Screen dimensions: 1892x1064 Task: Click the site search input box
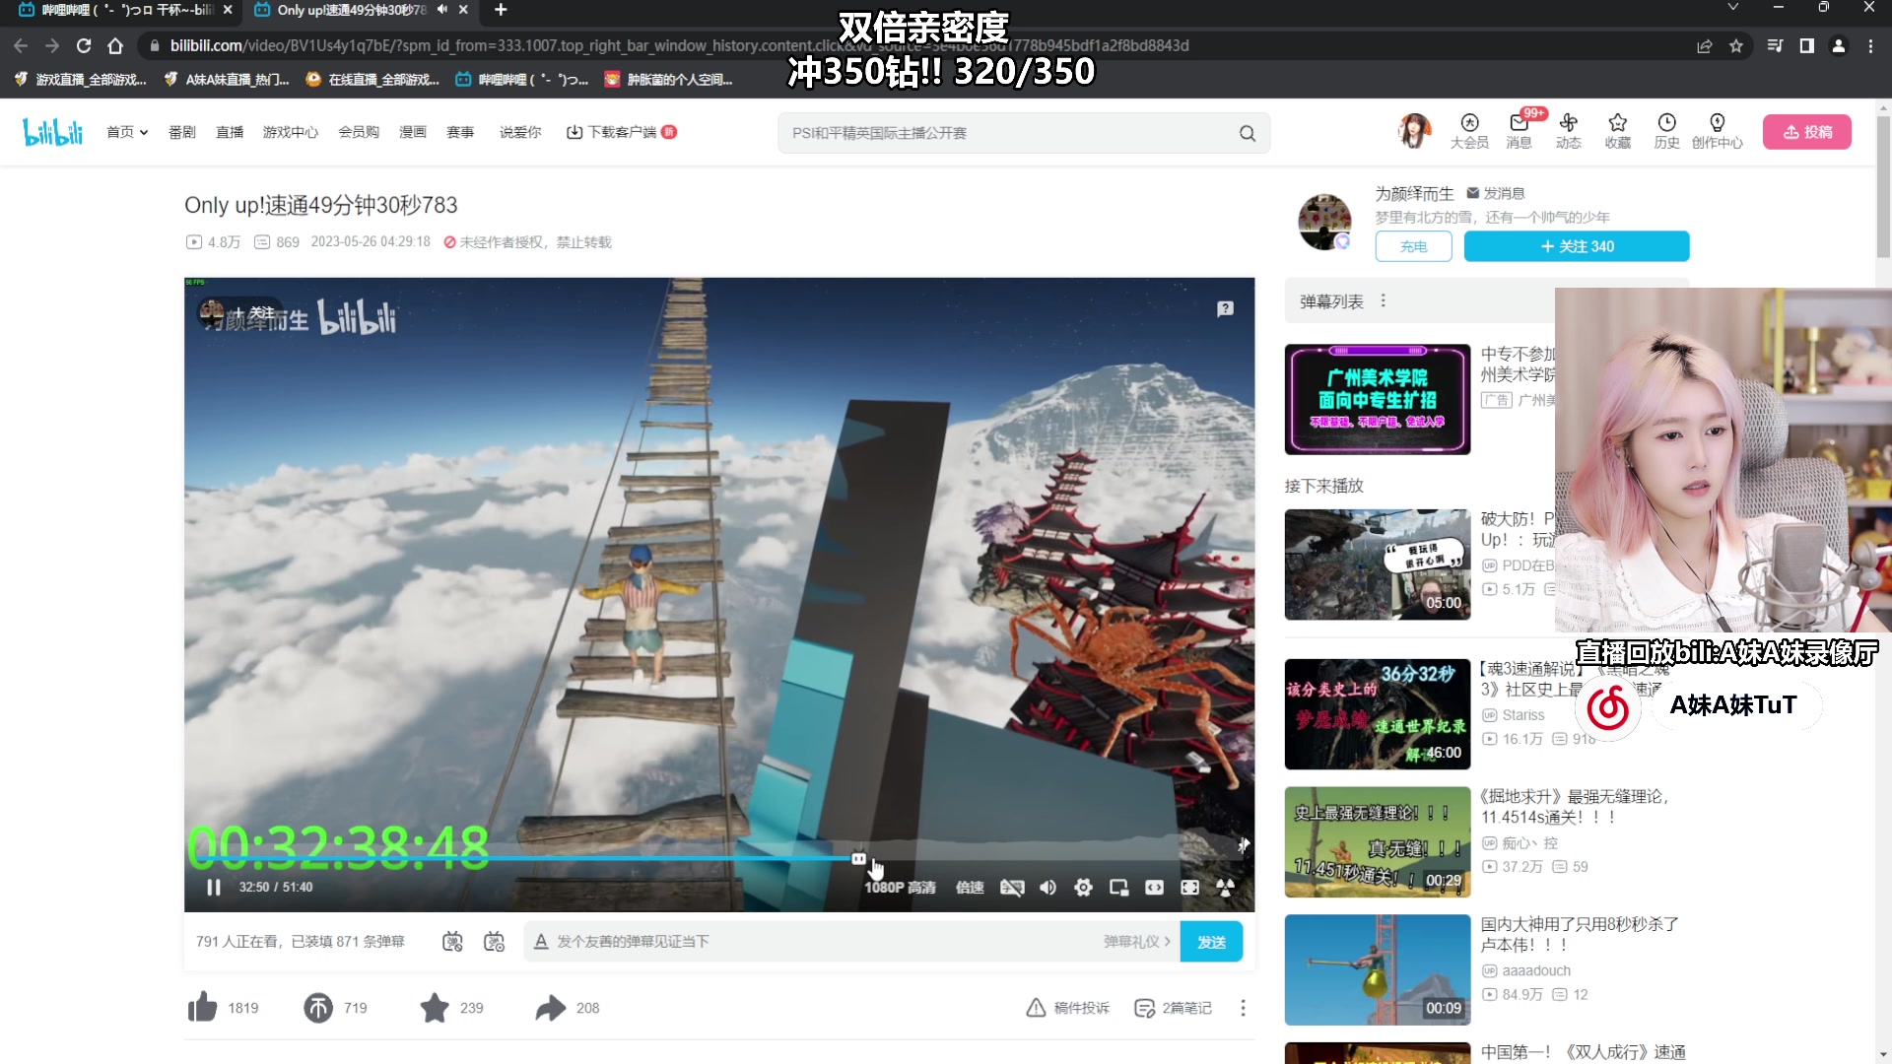coord(1005,133)
